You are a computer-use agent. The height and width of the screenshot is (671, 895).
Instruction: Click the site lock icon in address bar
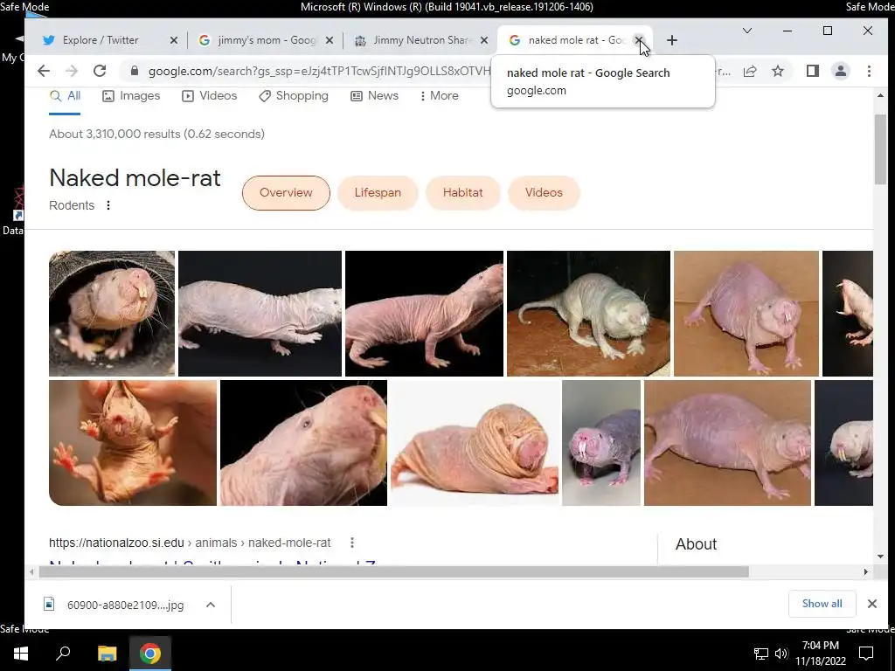click(135, 71)
